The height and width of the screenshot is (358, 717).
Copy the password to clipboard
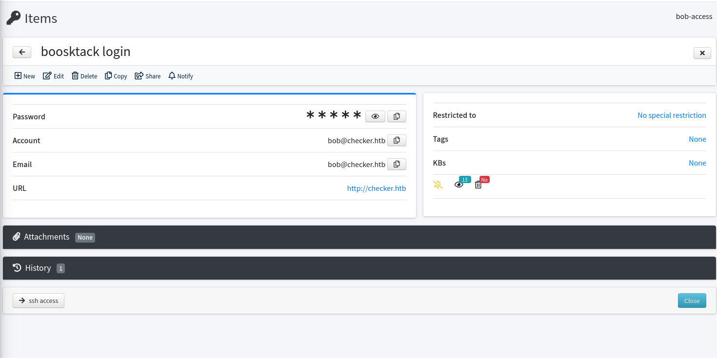click(397, 116)
